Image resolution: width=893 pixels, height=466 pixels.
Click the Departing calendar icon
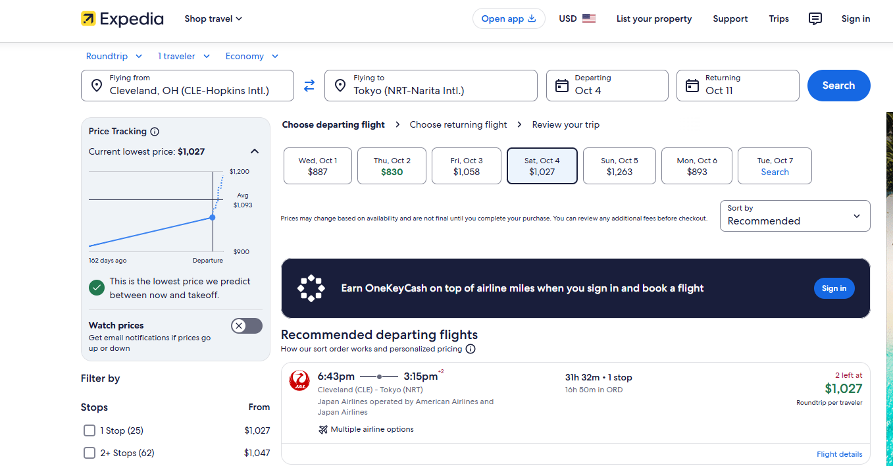[x=561, y=86]
